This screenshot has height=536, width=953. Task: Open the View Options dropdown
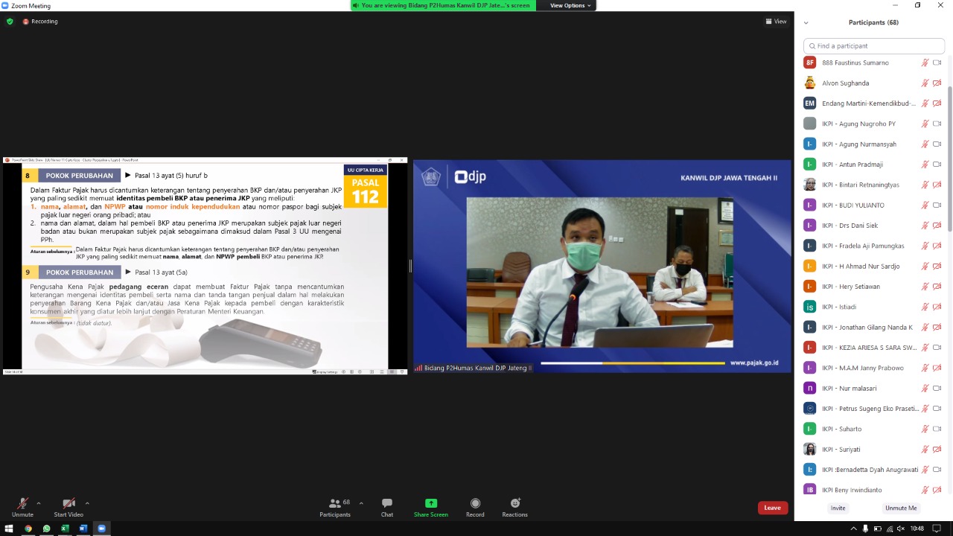pos(570,5)
